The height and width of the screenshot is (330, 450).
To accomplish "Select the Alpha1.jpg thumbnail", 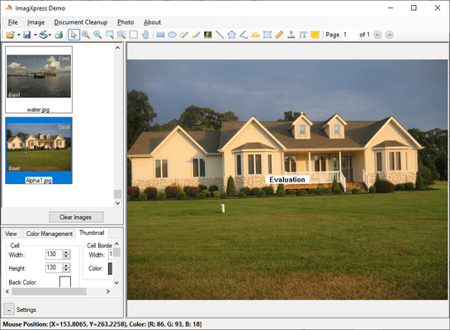I will [x=39, y=150].
